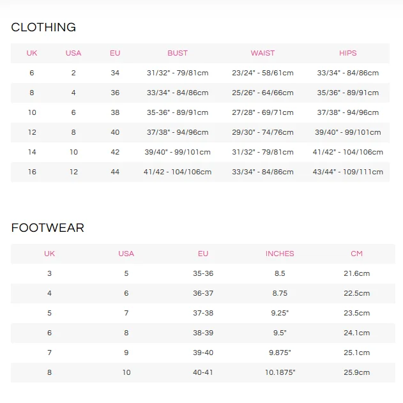
Task: Select the CM column header
Action: click(356, 254)
